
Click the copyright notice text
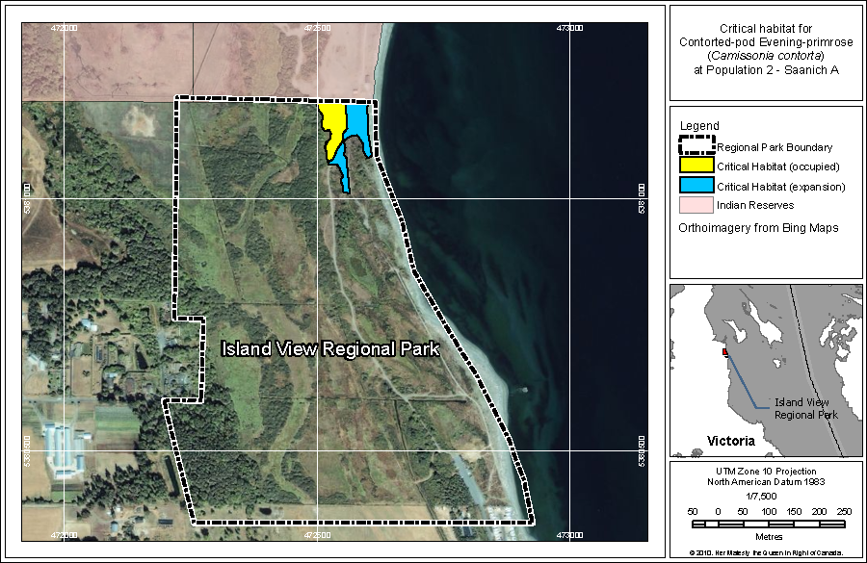click(x=766, y=552)
